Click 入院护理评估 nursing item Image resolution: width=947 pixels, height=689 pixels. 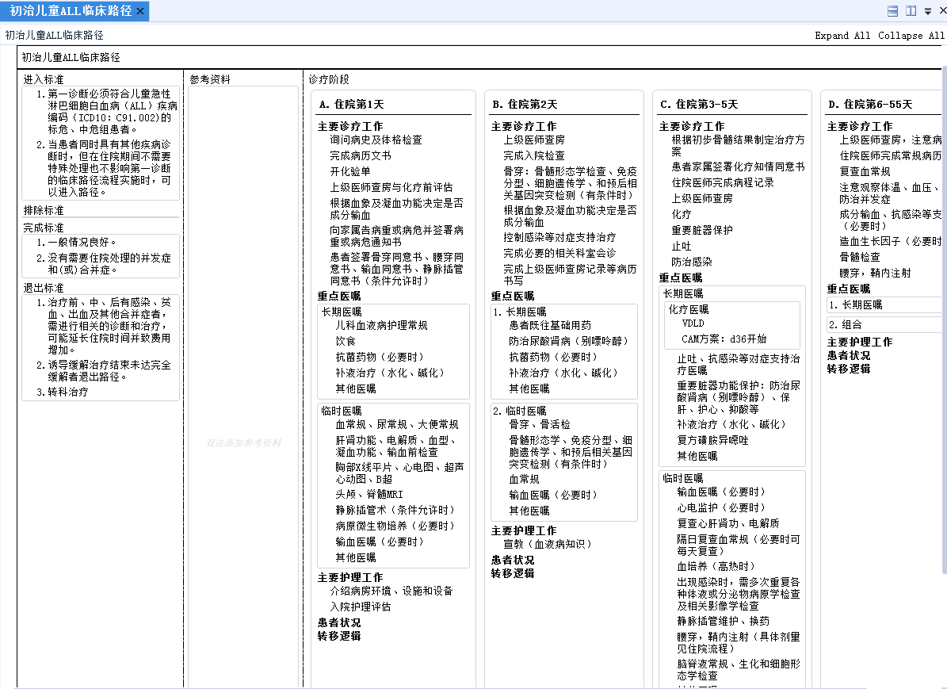click(361, 607)
